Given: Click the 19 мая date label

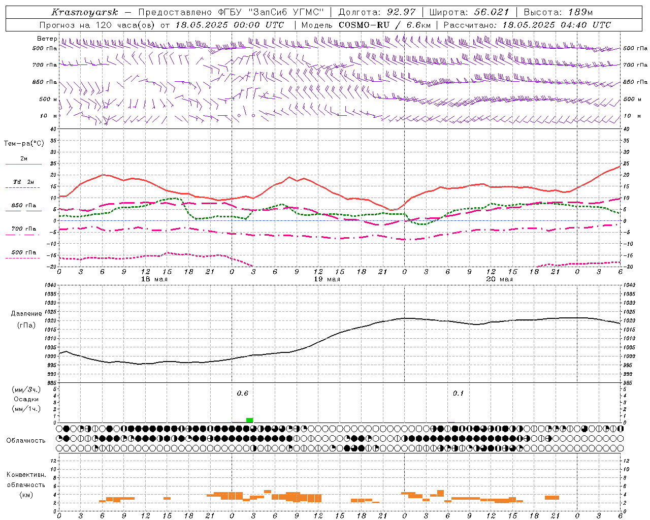Looking at the screenshot, I should [327, 279].
